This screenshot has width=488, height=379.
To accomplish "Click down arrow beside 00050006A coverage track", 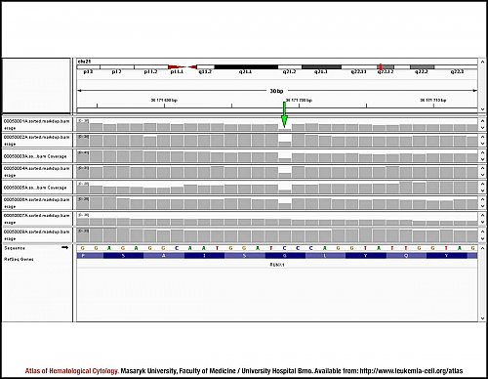I will tap(482, 206).
